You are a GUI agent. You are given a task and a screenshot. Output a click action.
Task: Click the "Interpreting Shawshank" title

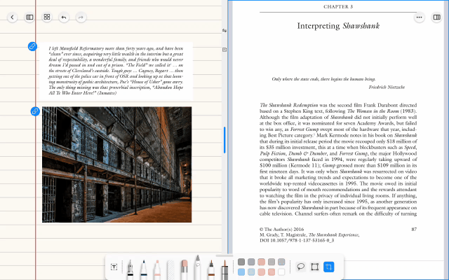point(338,26)
